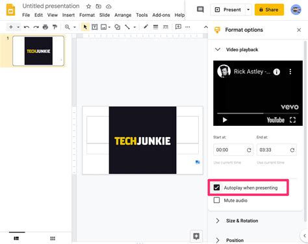Open zoom level dropdown arrow

coord(75,27)
